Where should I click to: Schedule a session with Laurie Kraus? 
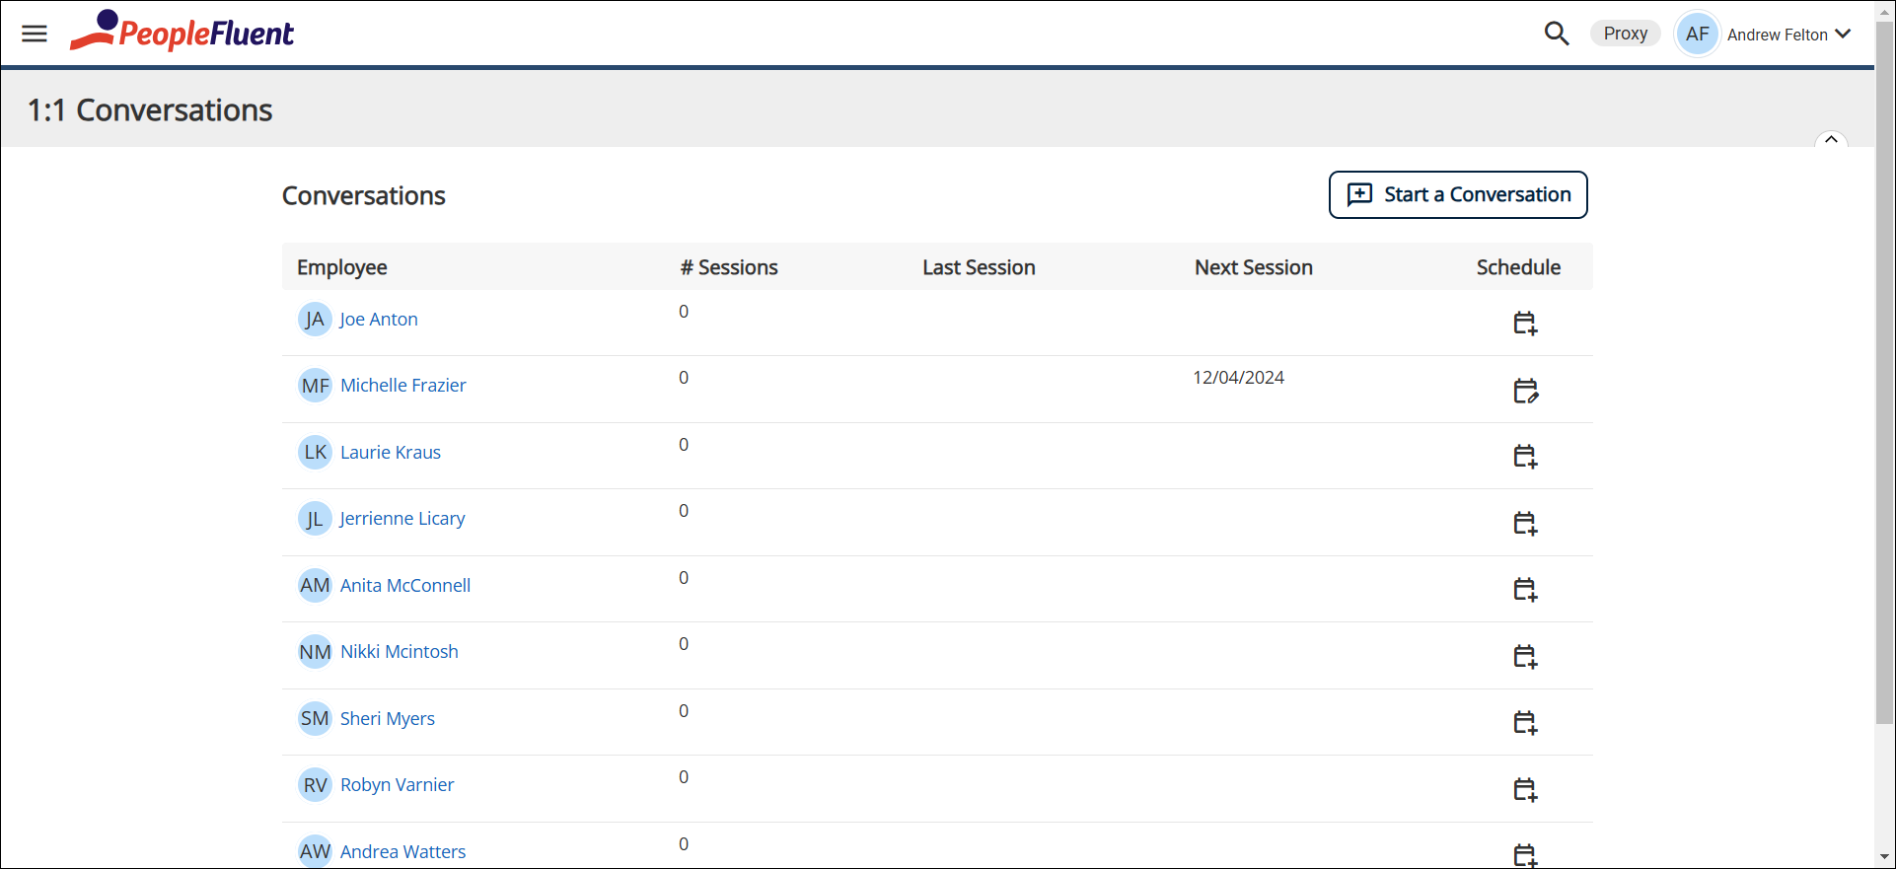(x=1525, y=457)
